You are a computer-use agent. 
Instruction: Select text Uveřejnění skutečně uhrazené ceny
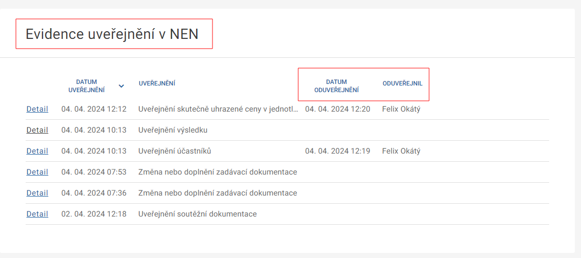218,109
